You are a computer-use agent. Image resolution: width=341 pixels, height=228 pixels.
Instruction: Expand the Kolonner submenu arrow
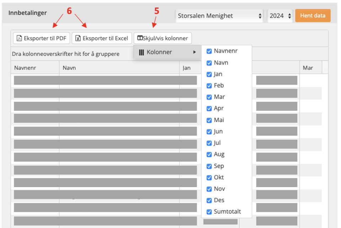coord(195,52)
